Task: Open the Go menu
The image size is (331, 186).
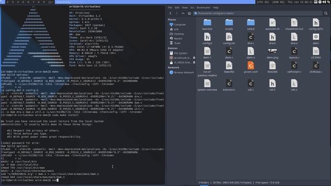Action: click(x=192, y=8)
